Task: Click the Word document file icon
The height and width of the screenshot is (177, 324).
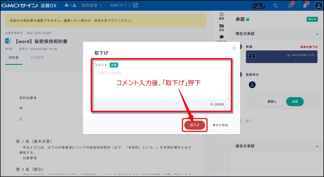Action: point(8,41)
